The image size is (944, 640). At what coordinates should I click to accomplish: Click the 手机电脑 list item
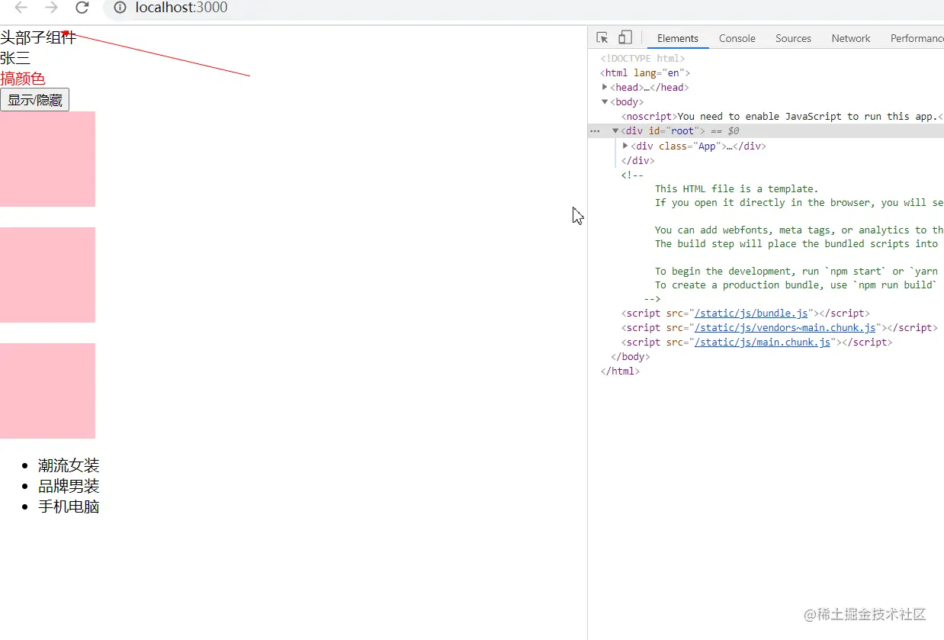(69, 507)
